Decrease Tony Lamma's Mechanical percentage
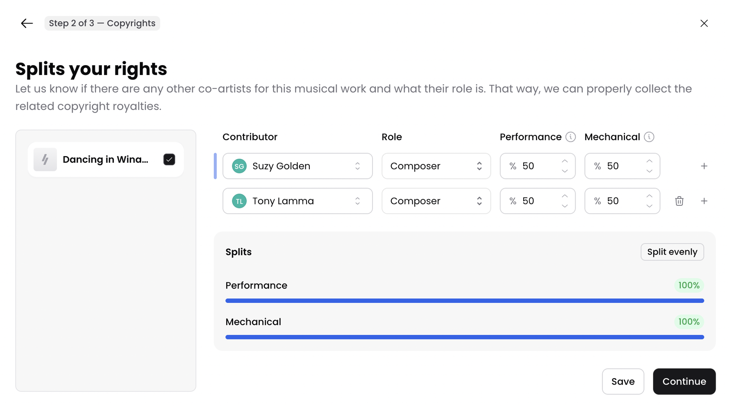 649,206
